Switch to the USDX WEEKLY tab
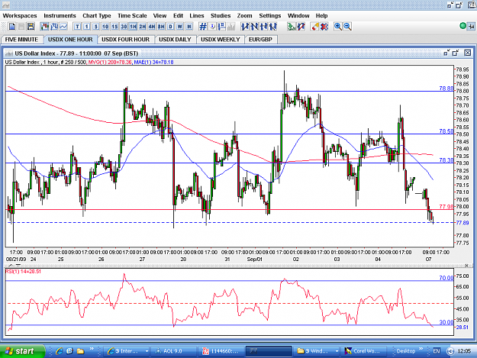The image size is (477, 358). point(221,40)
